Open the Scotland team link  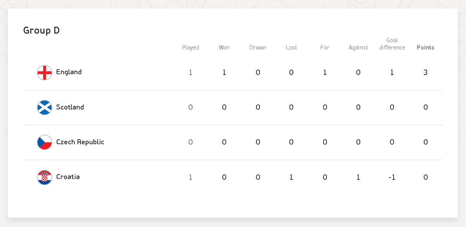70,107
